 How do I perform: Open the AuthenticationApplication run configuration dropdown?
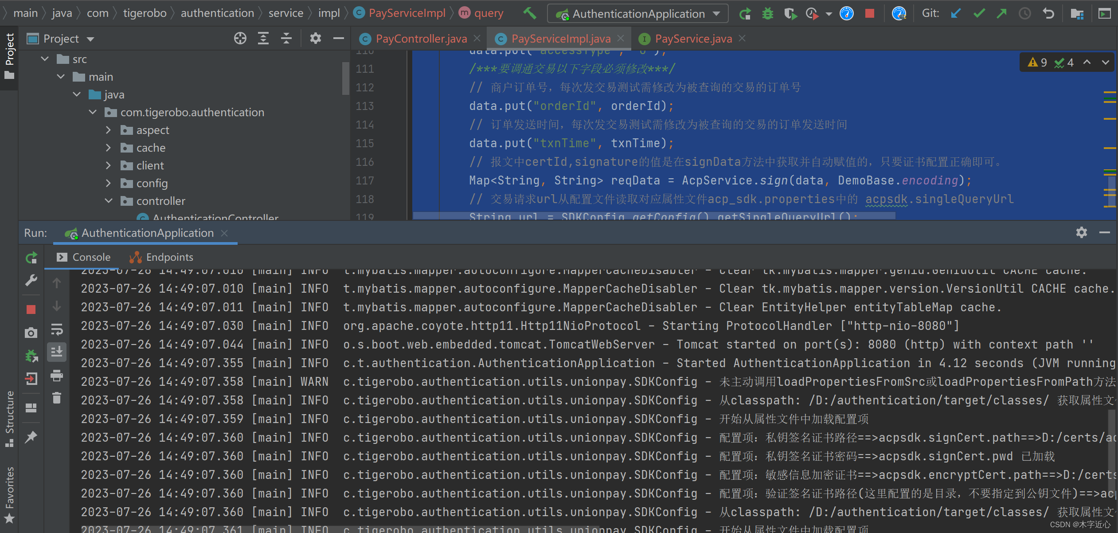coord(637,13)
